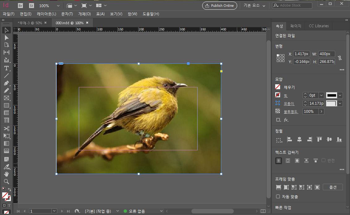Screen dimensions: 350x215
Task: Select the Rectangle Frame tool
Action: [6, 98]
